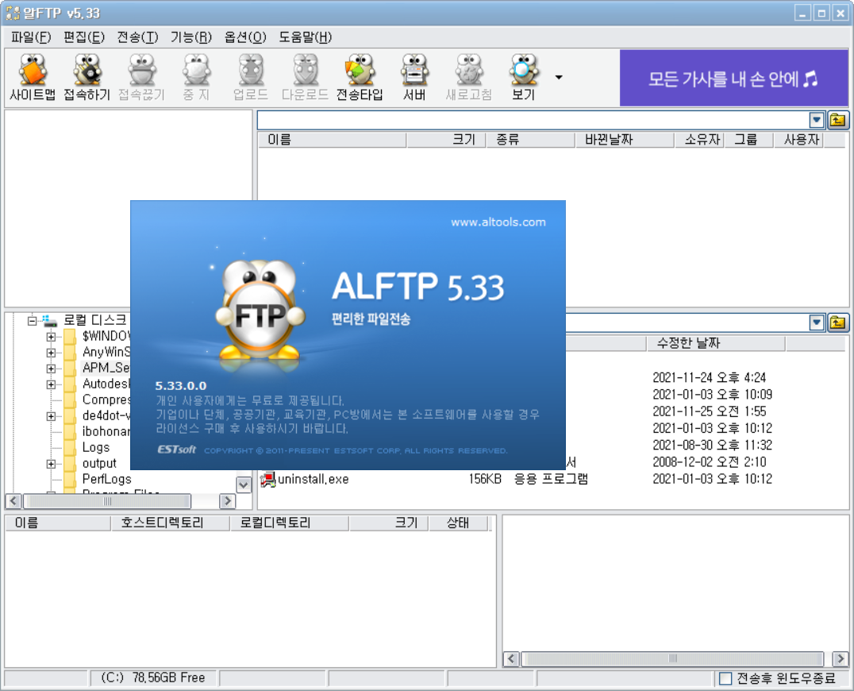Expand the toolbar overflow arrow
Viewport: 854px width, 691px height.
click(x=559, y=77)
